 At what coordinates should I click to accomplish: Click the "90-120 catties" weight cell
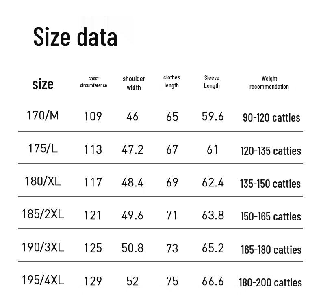coord(271,118)
